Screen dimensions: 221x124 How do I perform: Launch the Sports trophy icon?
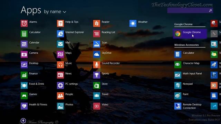97,75
